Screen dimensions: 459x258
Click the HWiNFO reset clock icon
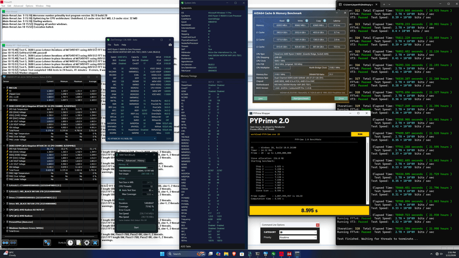click(x=69, y=243)
